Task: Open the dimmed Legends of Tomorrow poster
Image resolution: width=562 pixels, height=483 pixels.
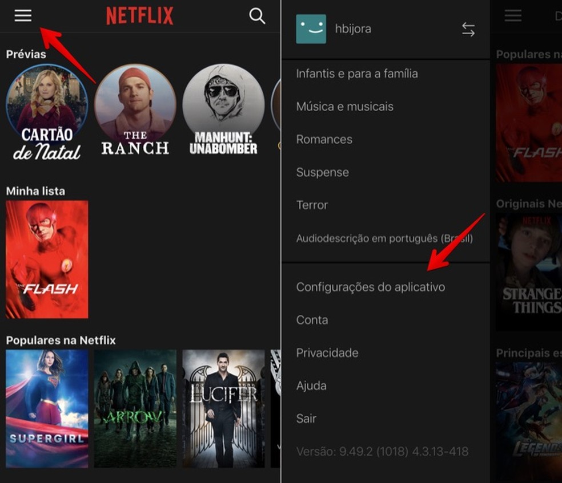Action: [x=529, y=422]
